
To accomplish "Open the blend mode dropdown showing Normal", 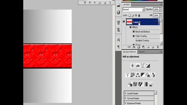I will tap(134, 9).
